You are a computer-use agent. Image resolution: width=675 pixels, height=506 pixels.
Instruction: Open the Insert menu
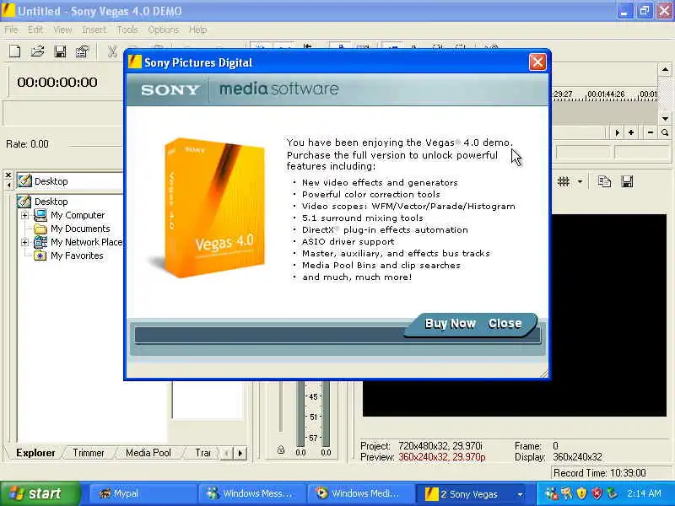coord(94,30)
